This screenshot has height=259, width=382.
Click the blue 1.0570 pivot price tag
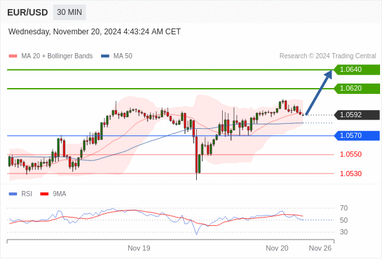[357, 136]
